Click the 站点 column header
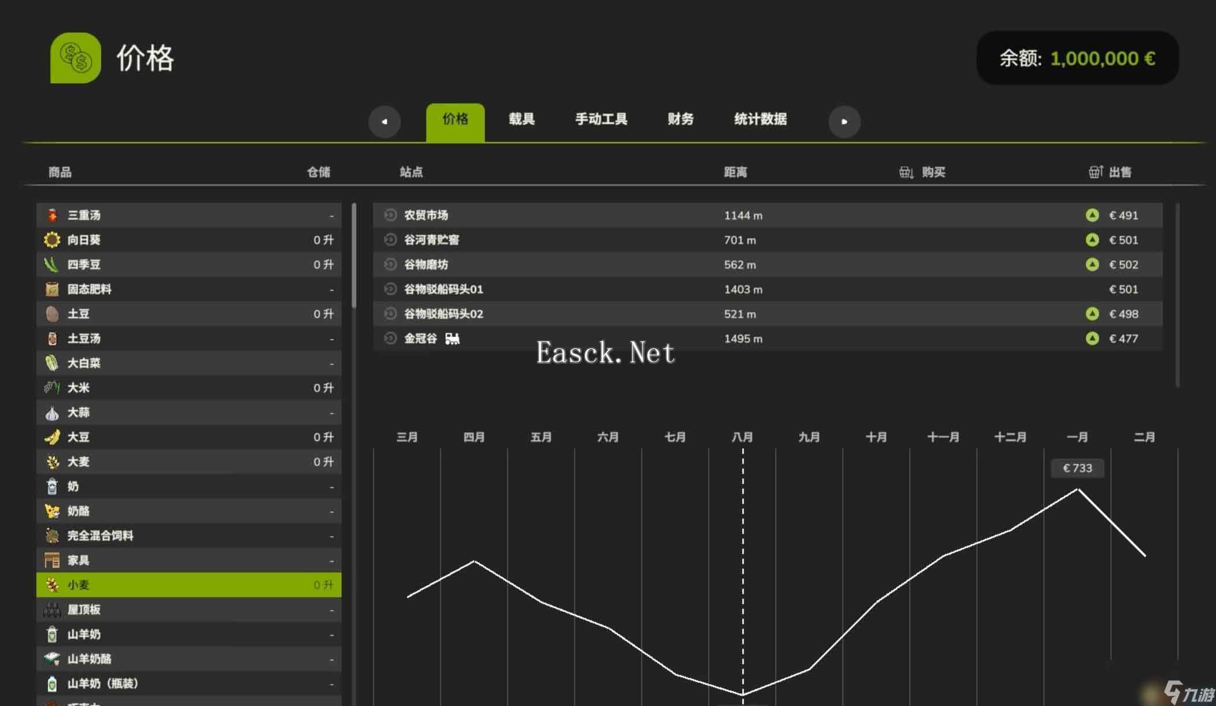 [411, 172]
